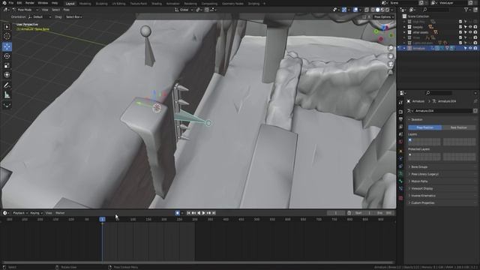
Task: Open the Bone properties tab icon
Action: [400, 181]
